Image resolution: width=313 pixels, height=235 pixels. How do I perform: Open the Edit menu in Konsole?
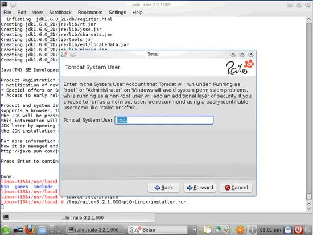(x=22, y=13)
